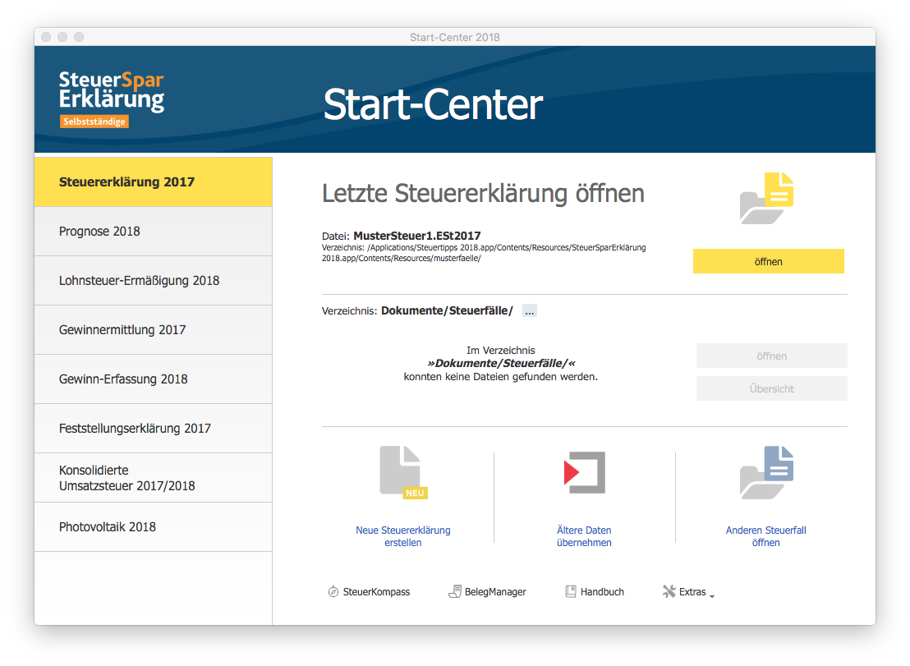The height and width of the screenshot is (666, 910).
Task: Open the BelegManager label
Action: point(495,592)
